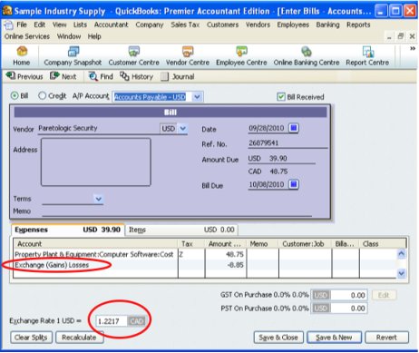Open the Company menu
The image size is (419, 353).
point(150,25)
